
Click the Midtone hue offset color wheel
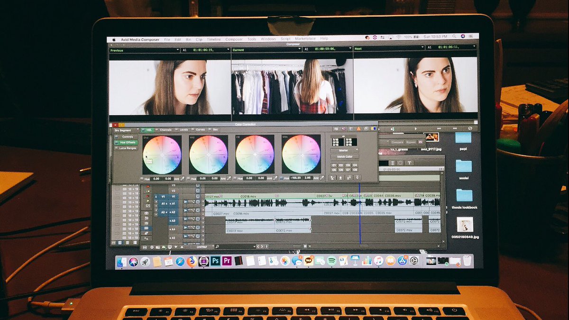208,155
